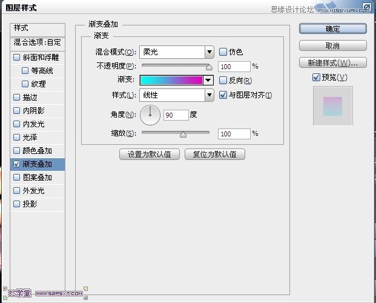Click the 不透明度 value field
Screen dimensions: 376x303
coord(234,67)
